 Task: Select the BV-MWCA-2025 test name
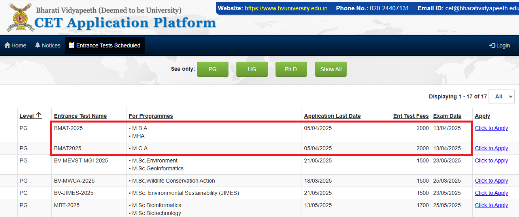point(74,181)
